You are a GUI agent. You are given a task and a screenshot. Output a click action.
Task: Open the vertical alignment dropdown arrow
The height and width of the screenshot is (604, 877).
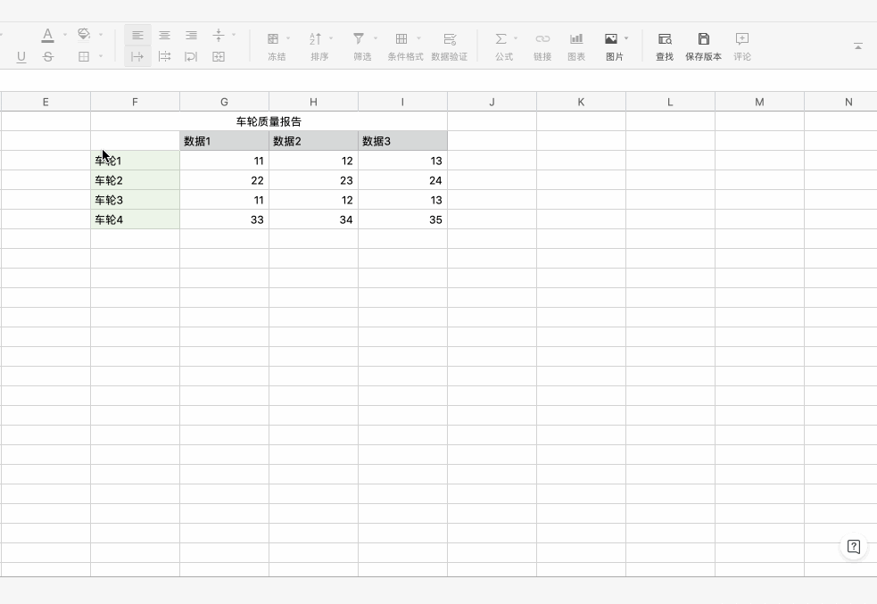234,35
